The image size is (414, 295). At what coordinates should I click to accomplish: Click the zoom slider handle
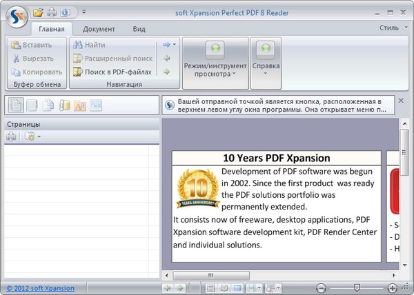pos(357,287)
